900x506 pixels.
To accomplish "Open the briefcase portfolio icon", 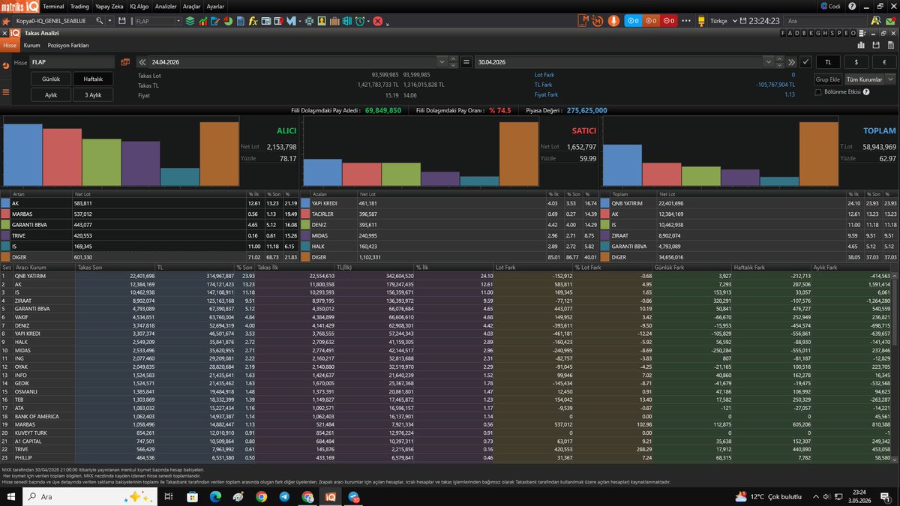I will (334, 21).
